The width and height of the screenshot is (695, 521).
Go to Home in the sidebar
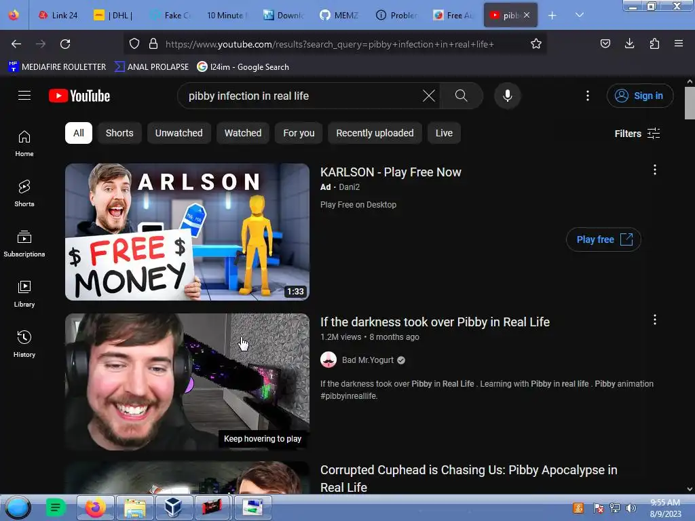pyautogui.click(x=24, y=144)
